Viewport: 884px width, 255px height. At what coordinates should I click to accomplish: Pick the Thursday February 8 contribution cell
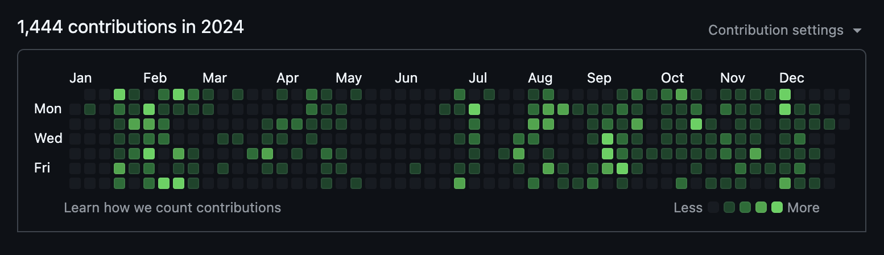point(149,153)
